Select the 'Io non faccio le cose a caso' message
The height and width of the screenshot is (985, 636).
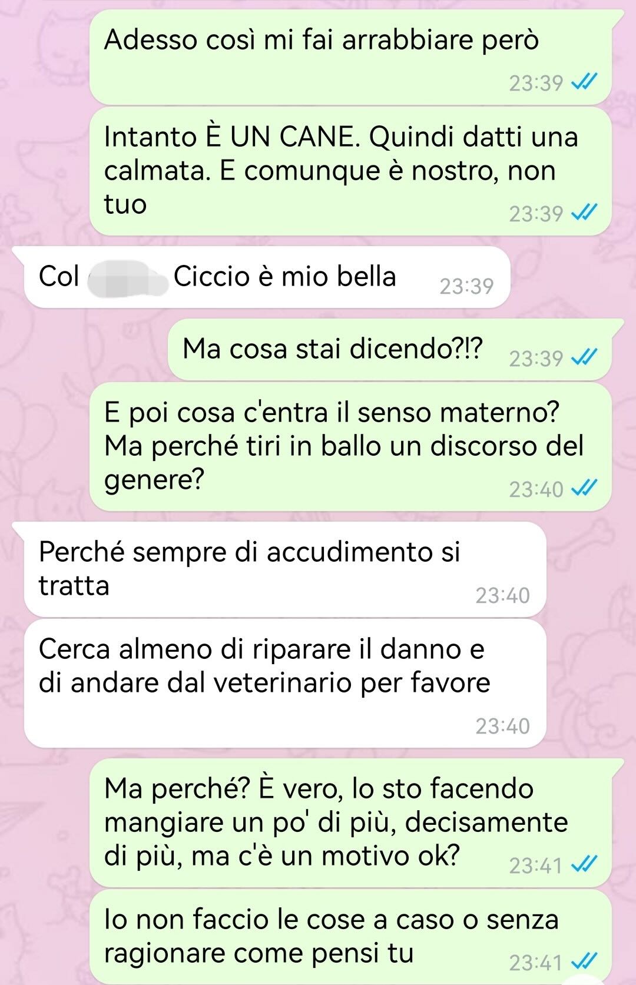click(350, 936)
